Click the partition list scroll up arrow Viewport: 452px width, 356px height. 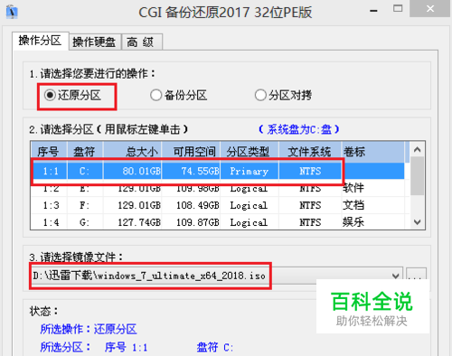coord(418,149)
